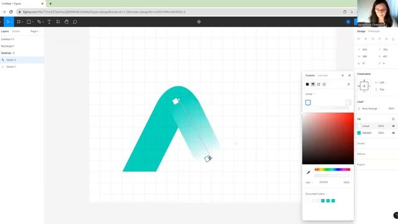
Task: Open Pass through blend mode dropdown
Action: point(371,108)
